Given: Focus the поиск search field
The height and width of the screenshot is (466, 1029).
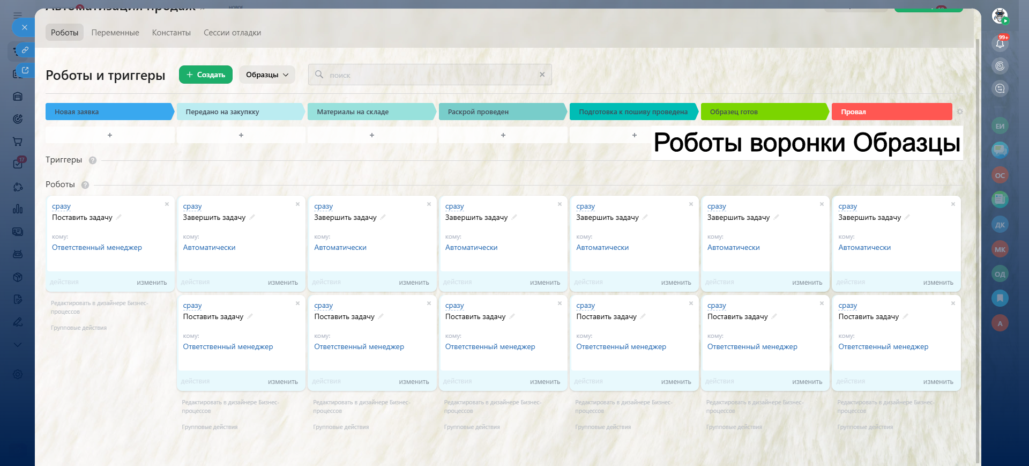Looking at the screenshot, I should click(x=430, y=75).
